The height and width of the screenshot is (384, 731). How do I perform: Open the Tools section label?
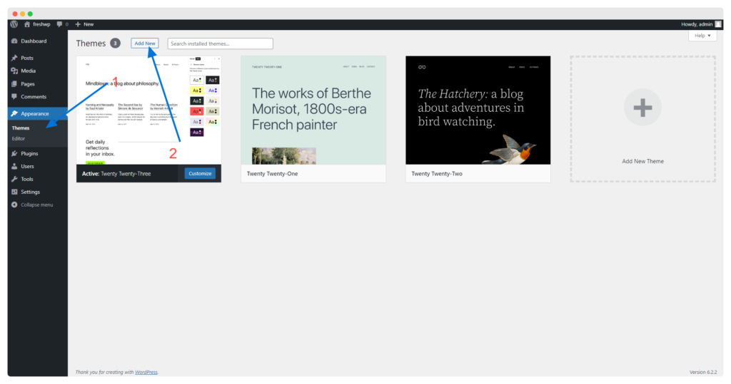click(27, 179)
